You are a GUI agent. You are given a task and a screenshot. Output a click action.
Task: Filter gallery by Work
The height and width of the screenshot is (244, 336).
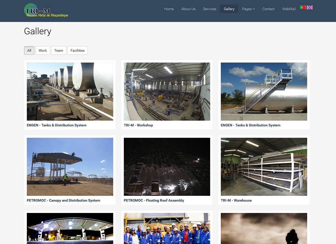click(x=43, y=50)
